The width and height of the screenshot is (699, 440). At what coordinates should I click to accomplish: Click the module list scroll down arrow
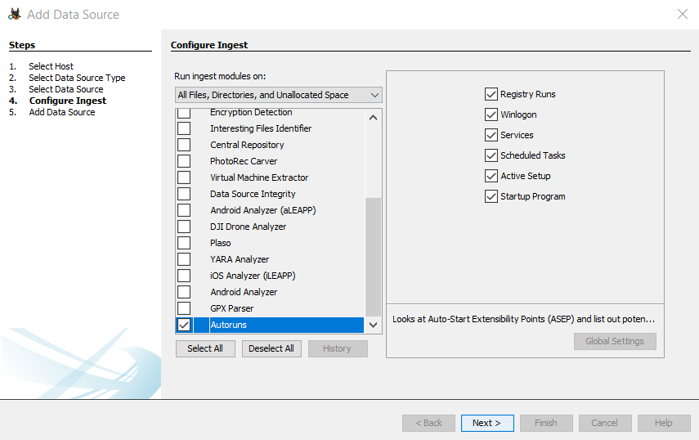click(x=373, y=325)
